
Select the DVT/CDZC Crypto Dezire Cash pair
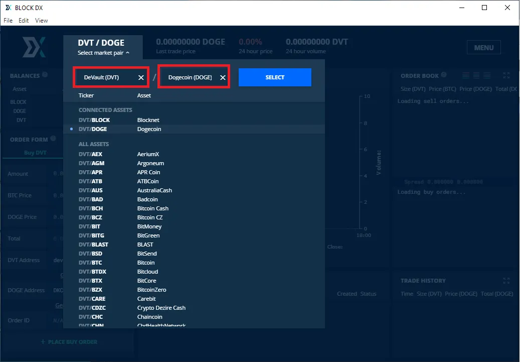click(x=194, y=308)
